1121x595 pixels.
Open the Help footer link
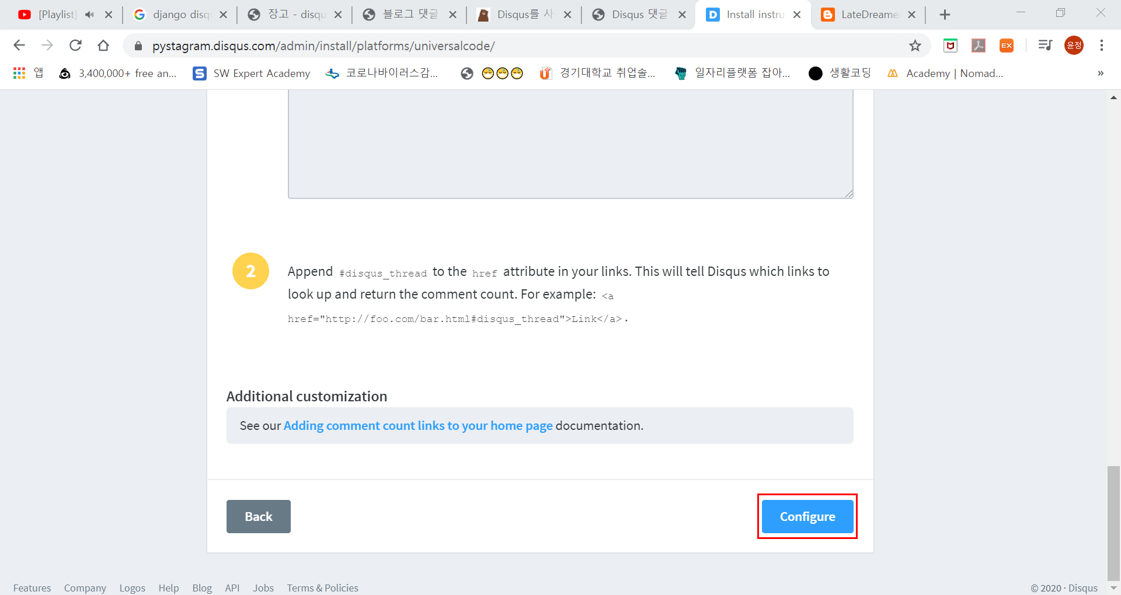pyautogui.click(x=169, y=588)
